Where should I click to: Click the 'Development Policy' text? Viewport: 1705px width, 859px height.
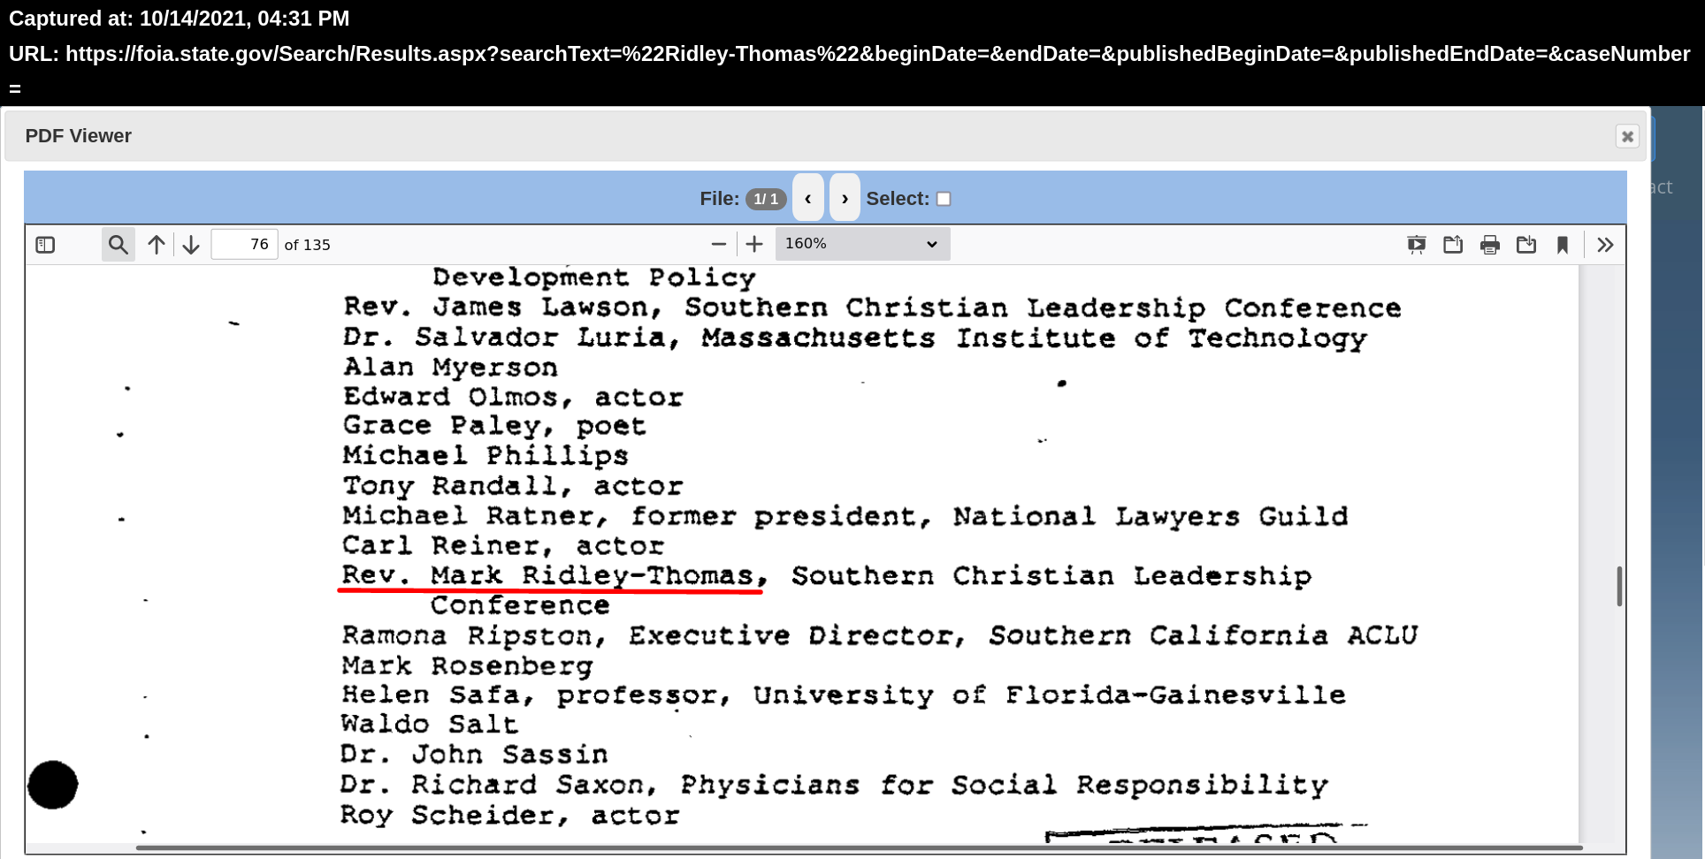point(594,277)
